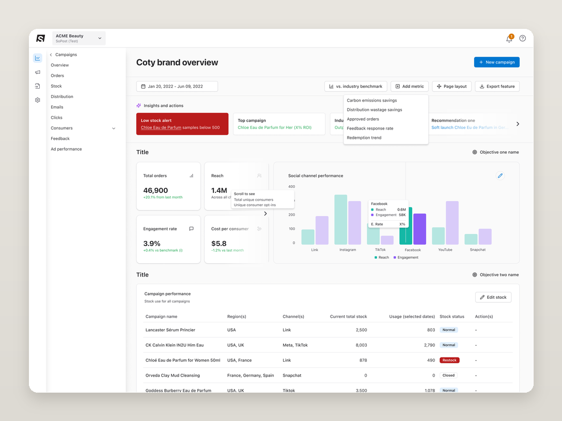Open Top campaign Chloe Eau de Parfum for Her link
The image size is (562, 421).
tap(275, 128)
